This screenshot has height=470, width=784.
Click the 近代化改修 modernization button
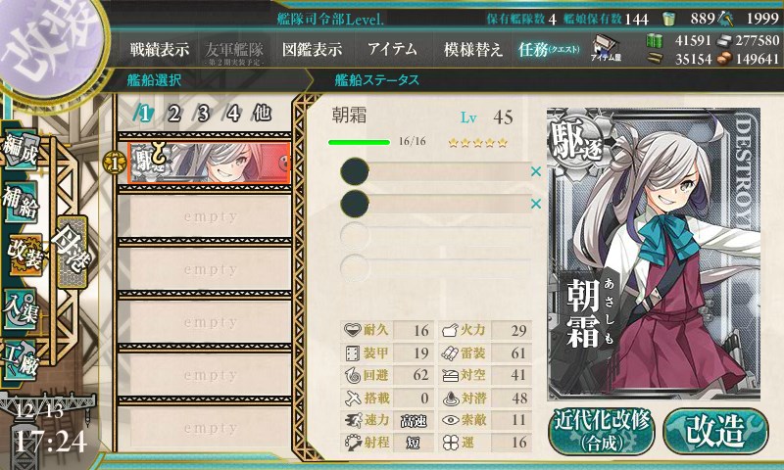602,431
